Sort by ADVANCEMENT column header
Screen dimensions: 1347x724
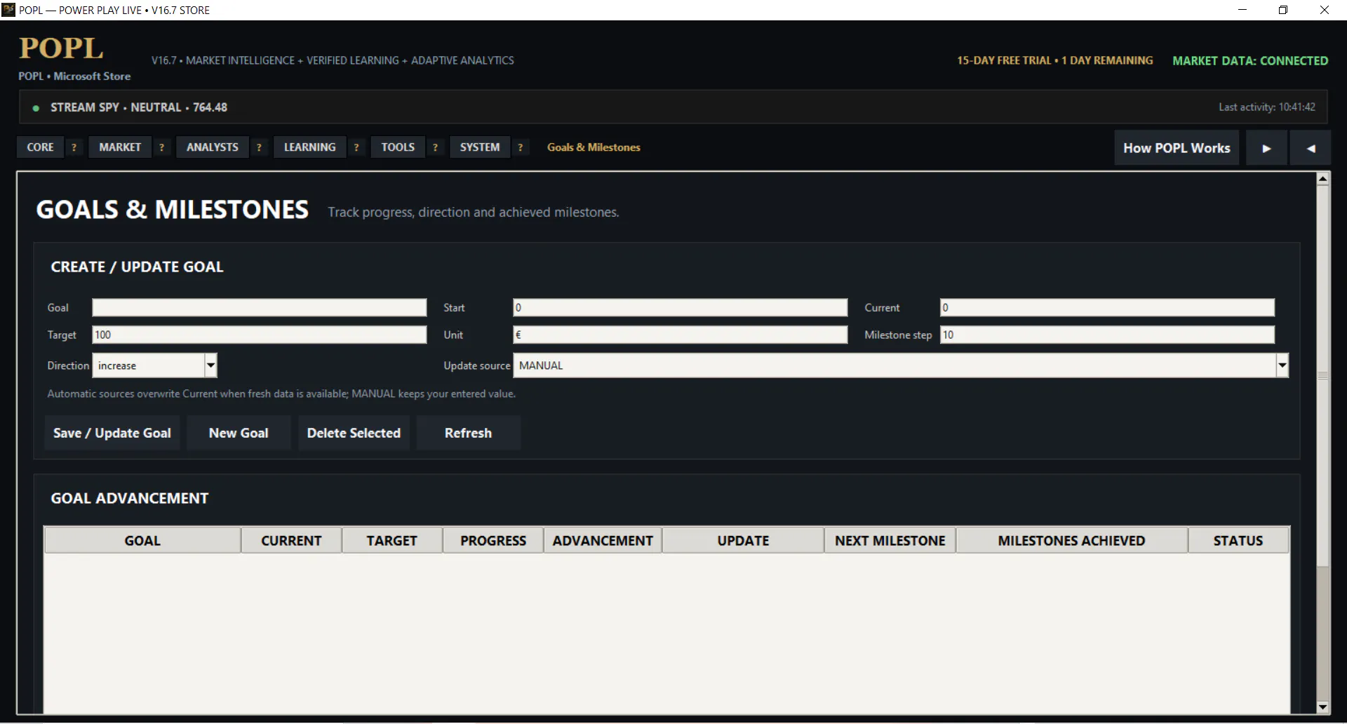pyautogui.click(x=603, y=541)
